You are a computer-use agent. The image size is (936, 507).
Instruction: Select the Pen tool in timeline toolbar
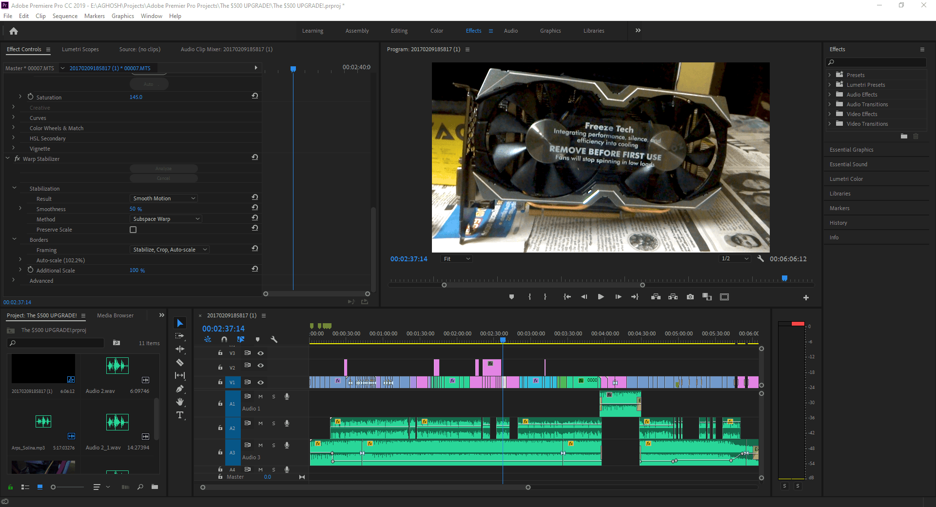(x=180, y=389)
